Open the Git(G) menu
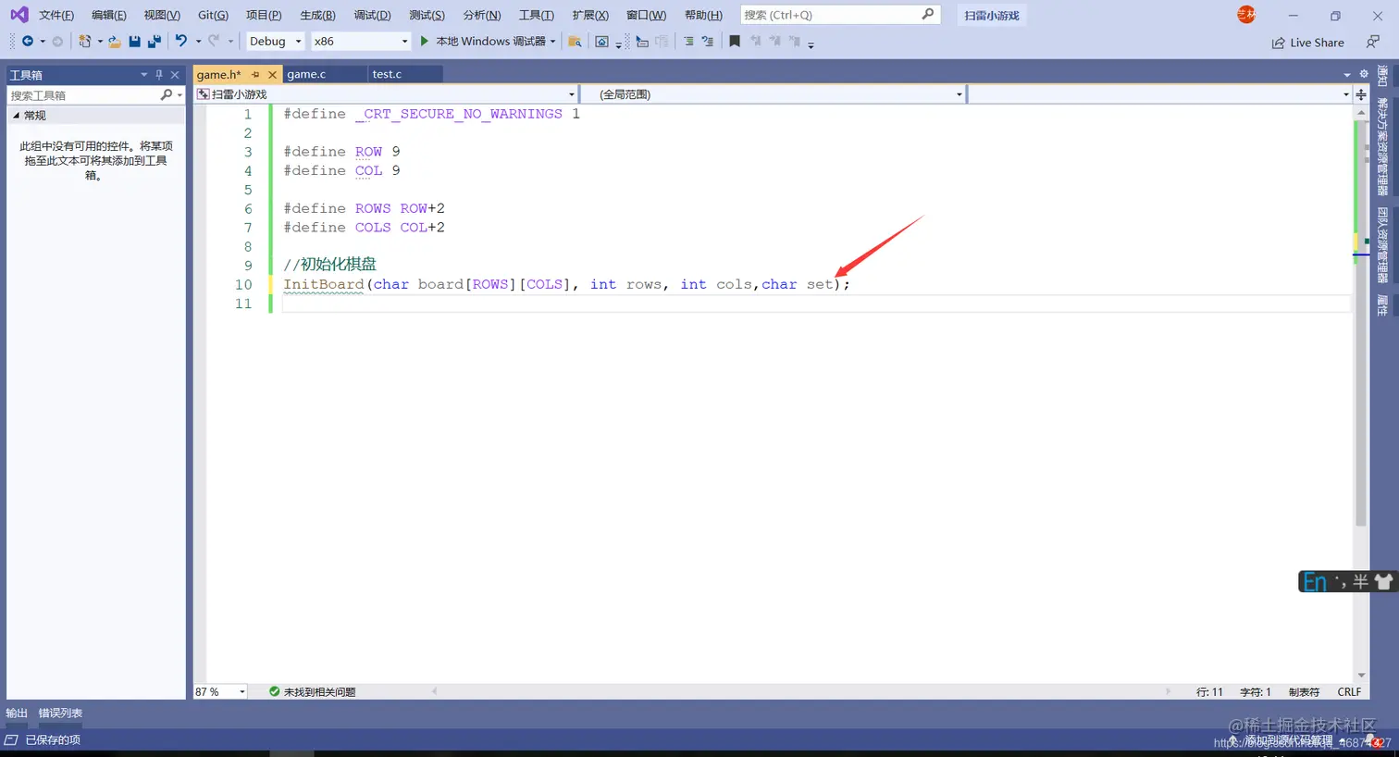This screenshot has width=1399, height=757. [x=213, y=15]
